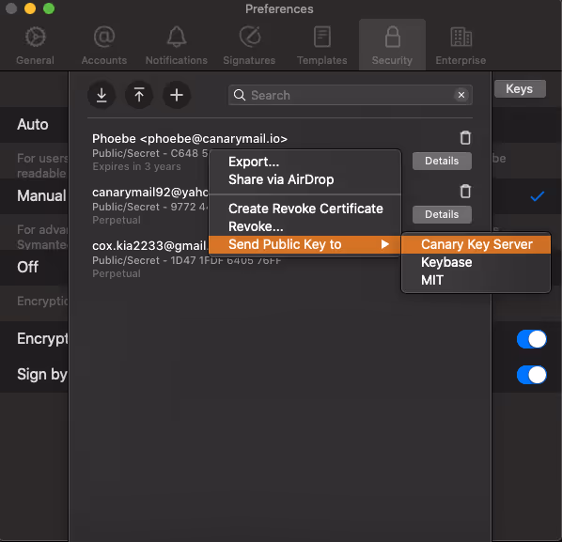Image resolution: width=562 pixels, height=542 pixels.
Task: Click the magnifier icon in search field
Action: point(240,95)
